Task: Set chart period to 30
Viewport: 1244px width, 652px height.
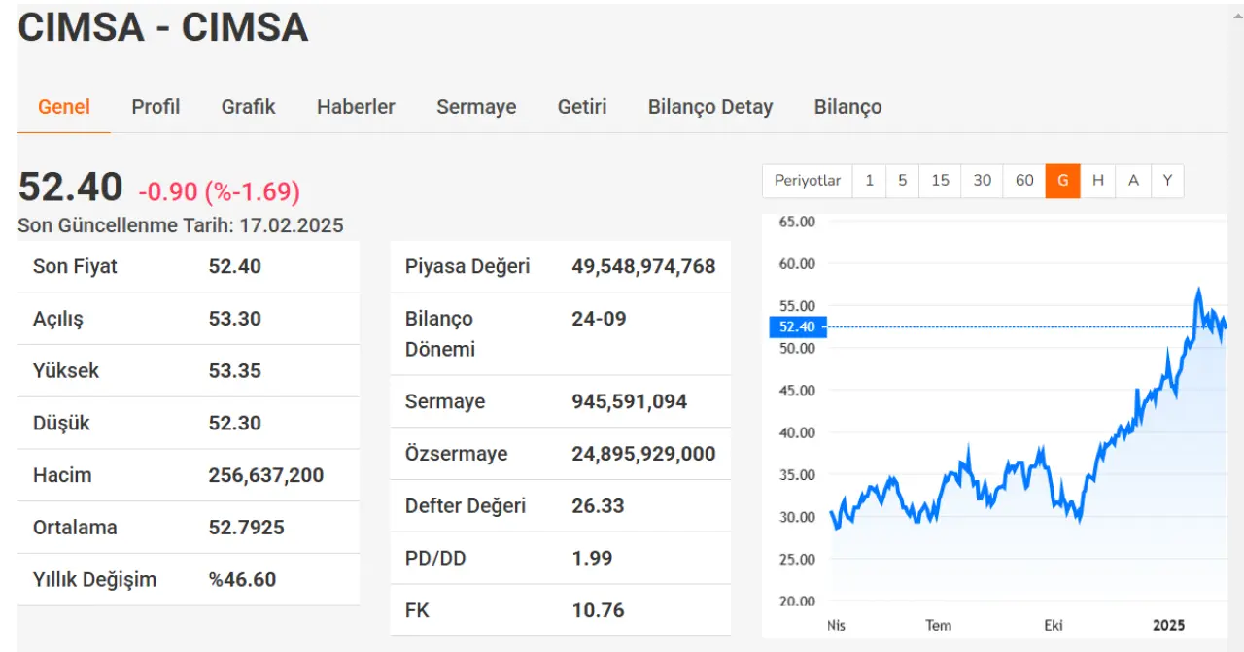Action: pos(982,181)
